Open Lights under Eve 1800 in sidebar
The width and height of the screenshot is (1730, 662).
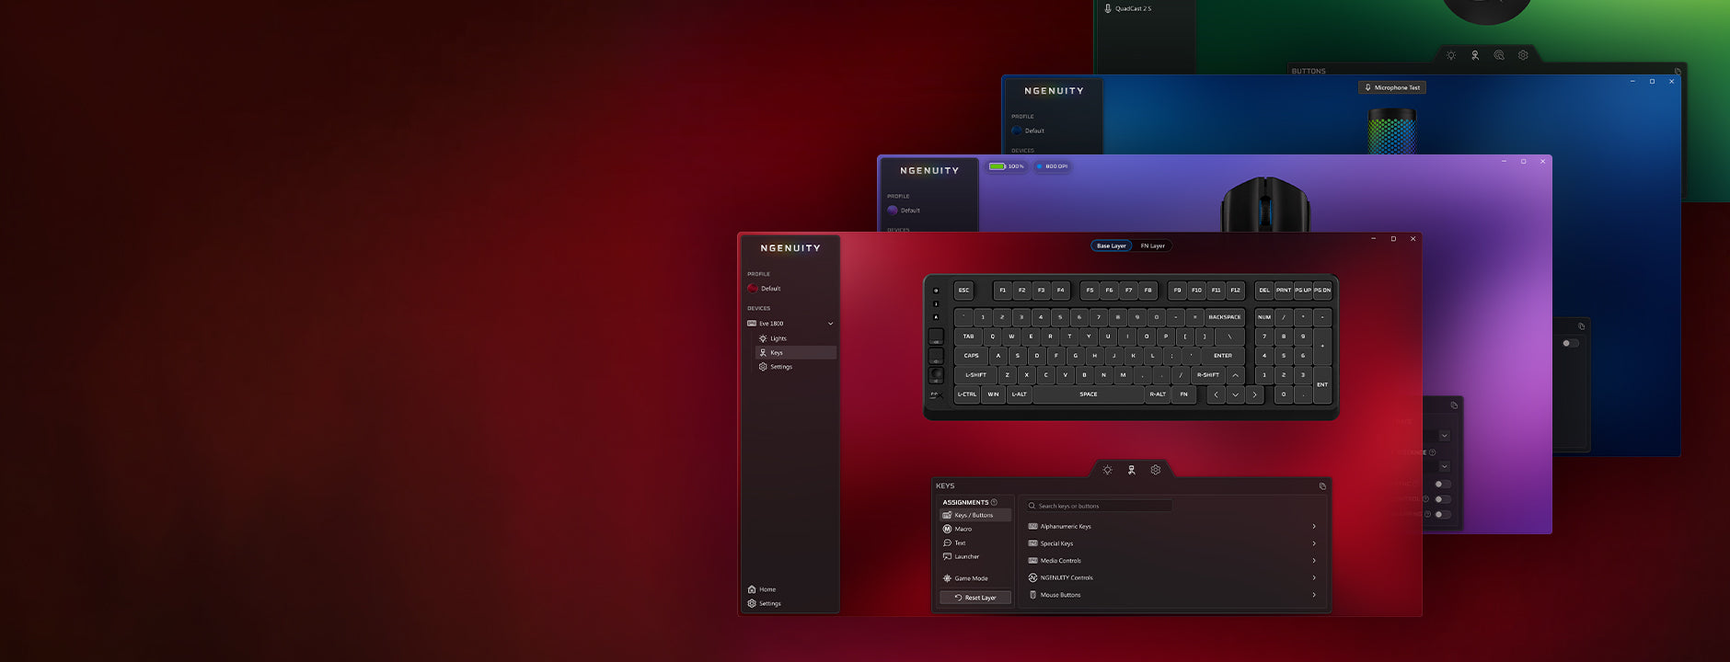tap(773, 338)
